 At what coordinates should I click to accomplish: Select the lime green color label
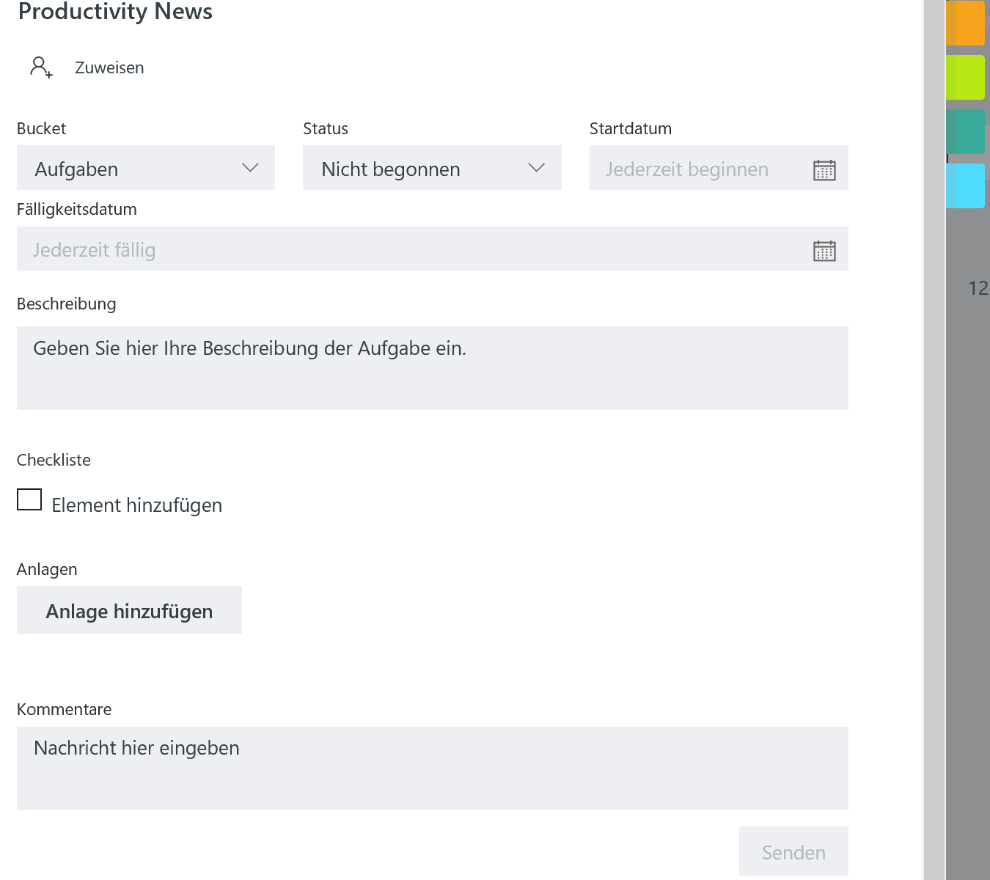pyautogui.click(x=965, y=77)
